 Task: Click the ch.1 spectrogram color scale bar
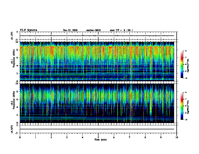click(x=182, y=64)
